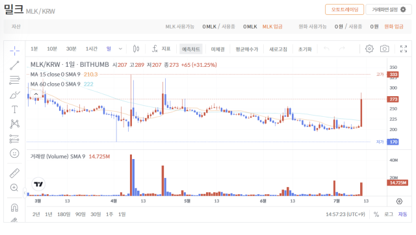
Task: Select the crosshair cursor tool
Action: click(14, 51)
